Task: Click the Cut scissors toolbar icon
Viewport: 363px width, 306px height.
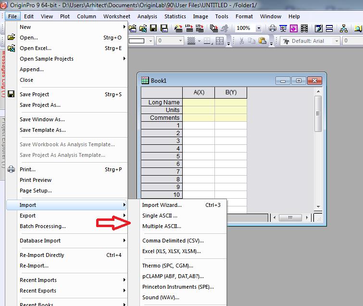Action: click(241, 41)
